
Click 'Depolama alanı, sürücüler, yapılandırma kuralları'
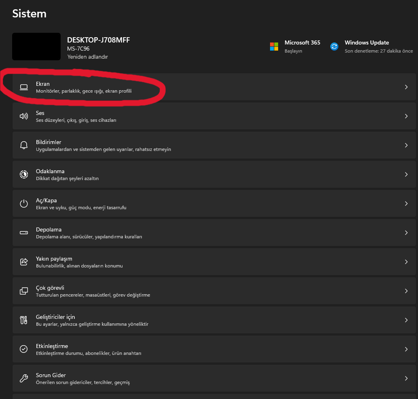point(89,237)
